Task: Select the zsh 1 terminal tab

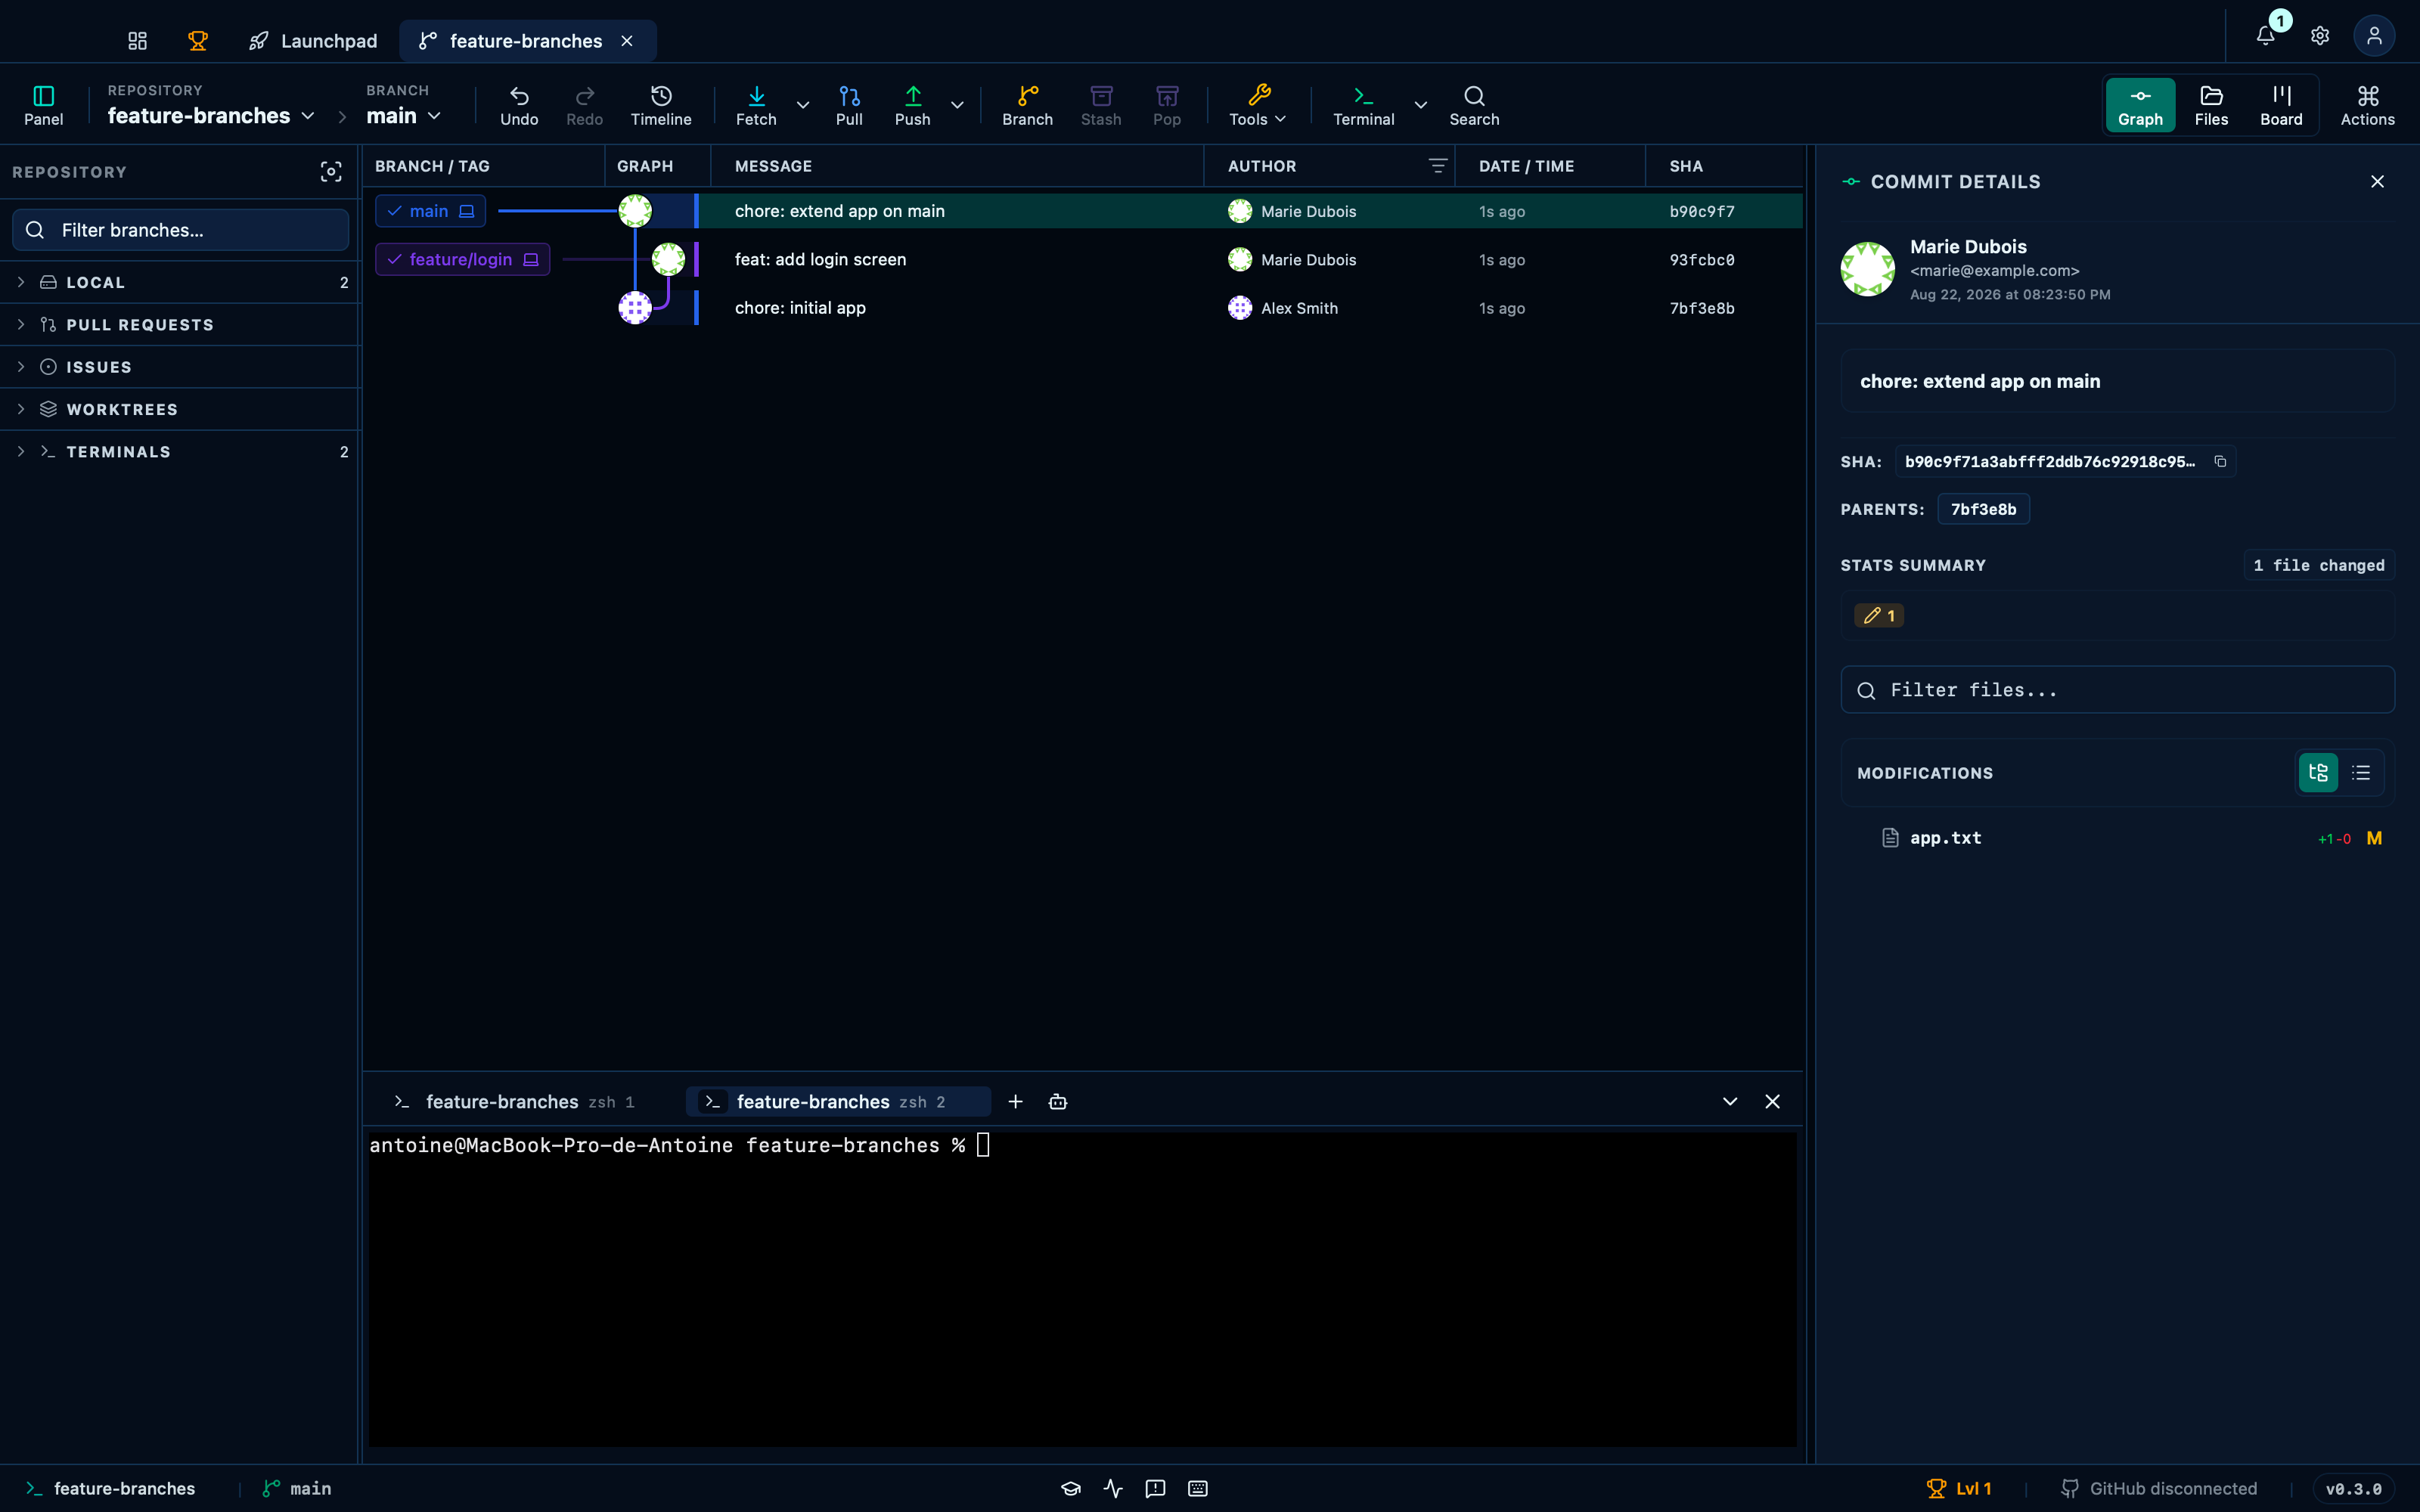Action: coord(515,1101)
